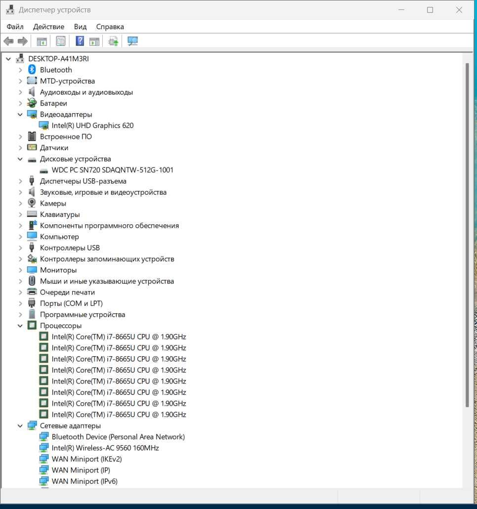Click the Встроенное ПО firmware icon
477x509 pixels.
(32, 136)
